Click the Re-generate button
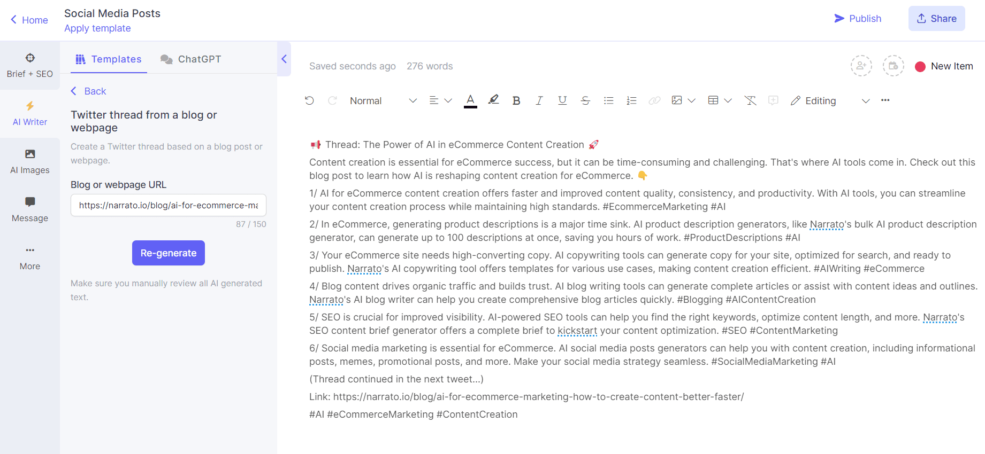The width and height of the screenshot is (985, 454). click(x=169, y=253)
